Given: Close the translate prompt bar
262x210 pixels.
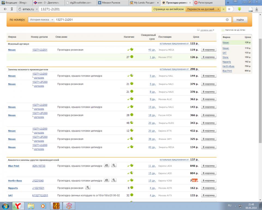Looking at the screenshot, I should pyautogui.click(x=224, y=9).
